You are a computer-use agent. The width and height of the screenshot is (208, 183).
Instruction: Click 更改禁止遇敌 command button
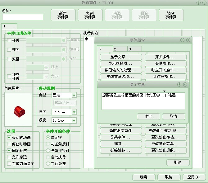pyautogui.click(x=165, y=150)
